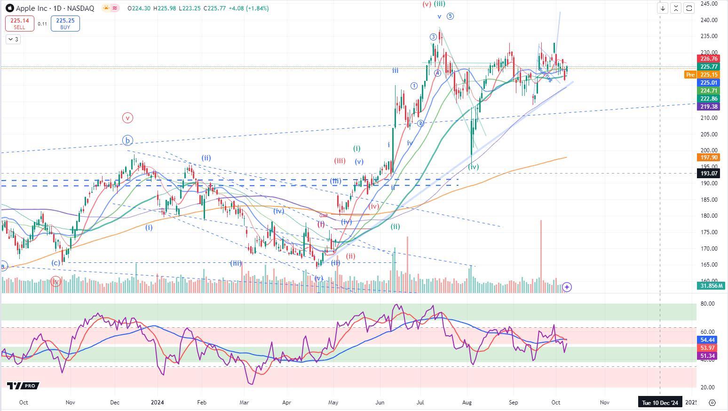728x411 pixels.
Task: Select the circled '3' wave label
Action: click(x=433, y=37)
